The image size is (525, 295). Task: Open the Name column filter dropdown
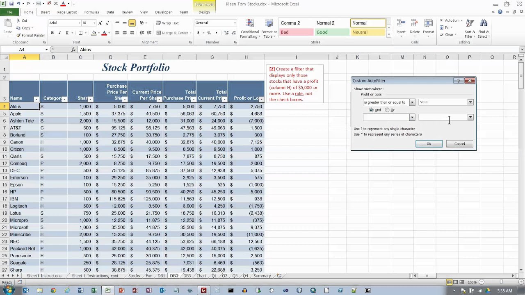click(x=36, y=99)
